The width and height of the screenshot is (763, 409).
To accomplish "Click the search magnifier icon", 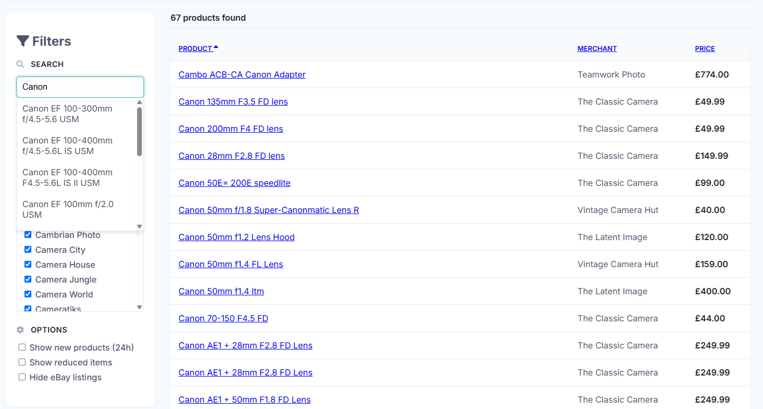I will tap(20, 64).
